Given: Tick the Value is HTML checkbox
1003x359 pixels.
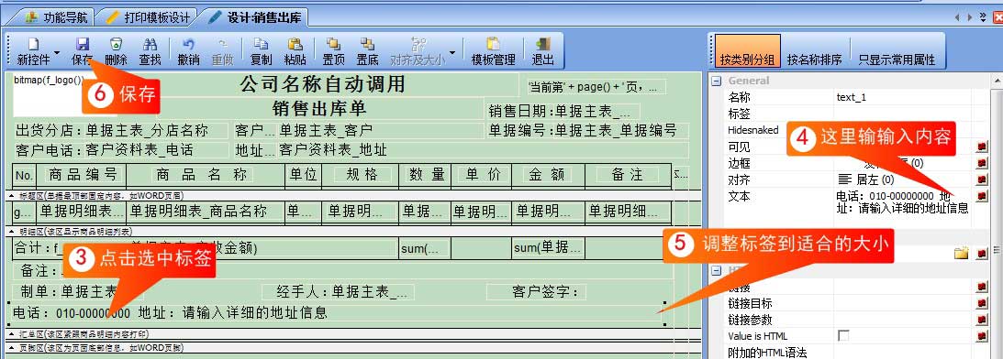Looking at the screenshot, I should tap(843, 335).
